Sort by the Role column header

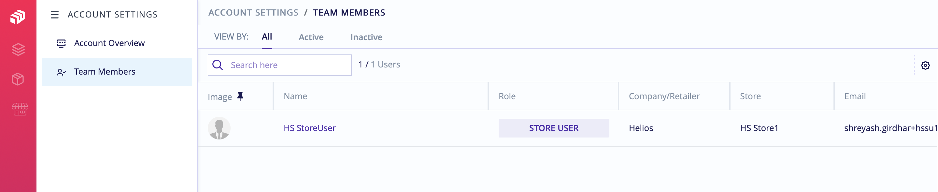pos(507,96)
